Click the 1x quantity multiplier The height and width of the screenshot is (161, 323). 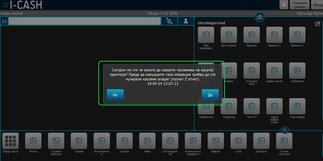click(4, 21)
